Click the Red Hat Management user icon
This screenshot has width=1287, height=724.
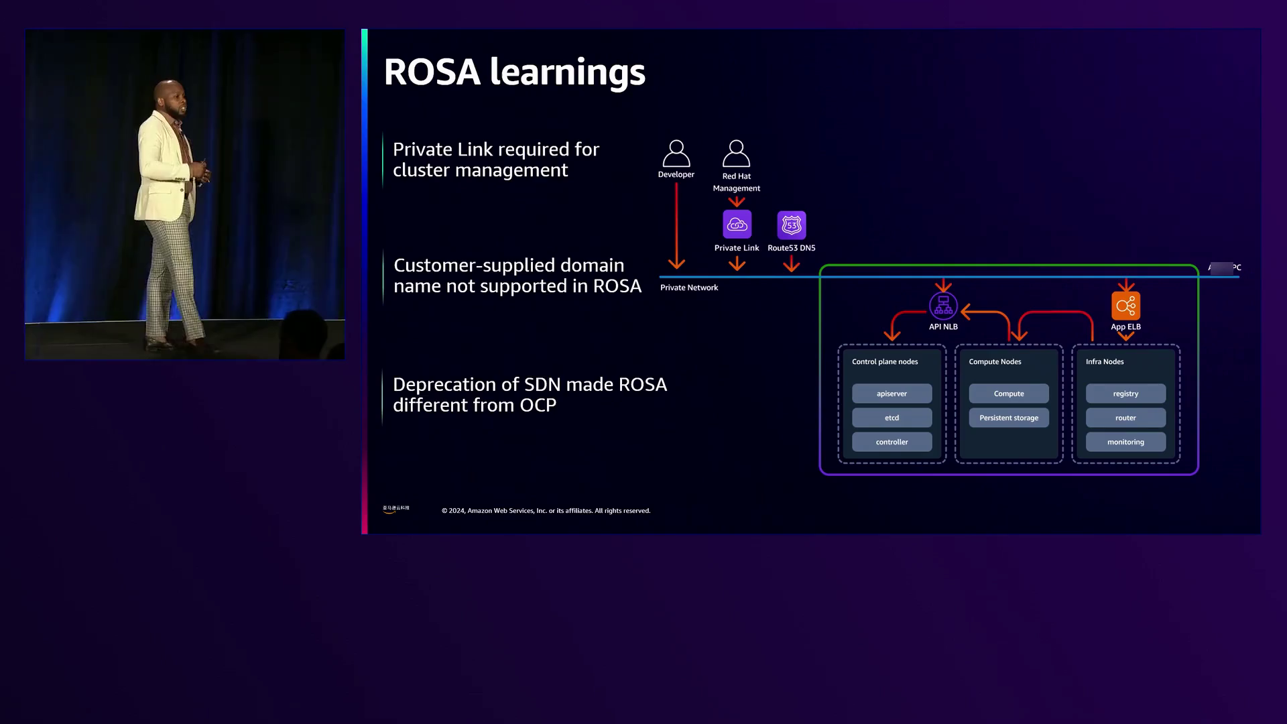[736, 154]
